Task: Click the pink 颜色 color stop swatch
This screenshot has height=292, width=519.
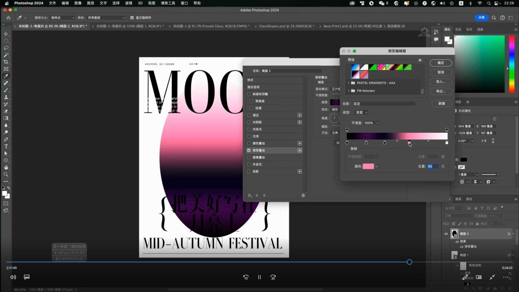Action: coord(368,166)
